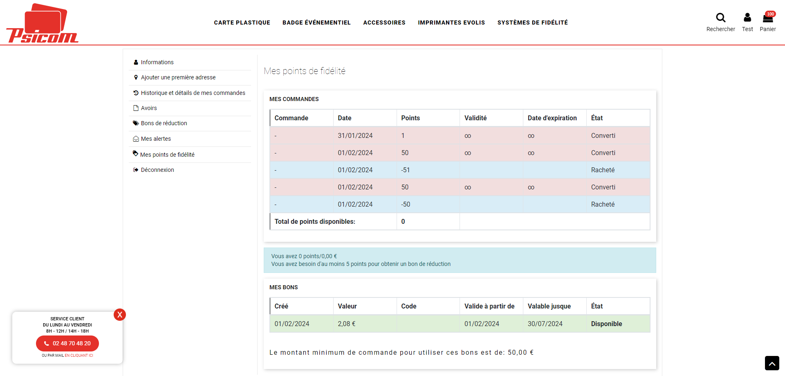Viewport: 785px width, 376px height.
Task: Click the Test user account icon
Action: 747,18
